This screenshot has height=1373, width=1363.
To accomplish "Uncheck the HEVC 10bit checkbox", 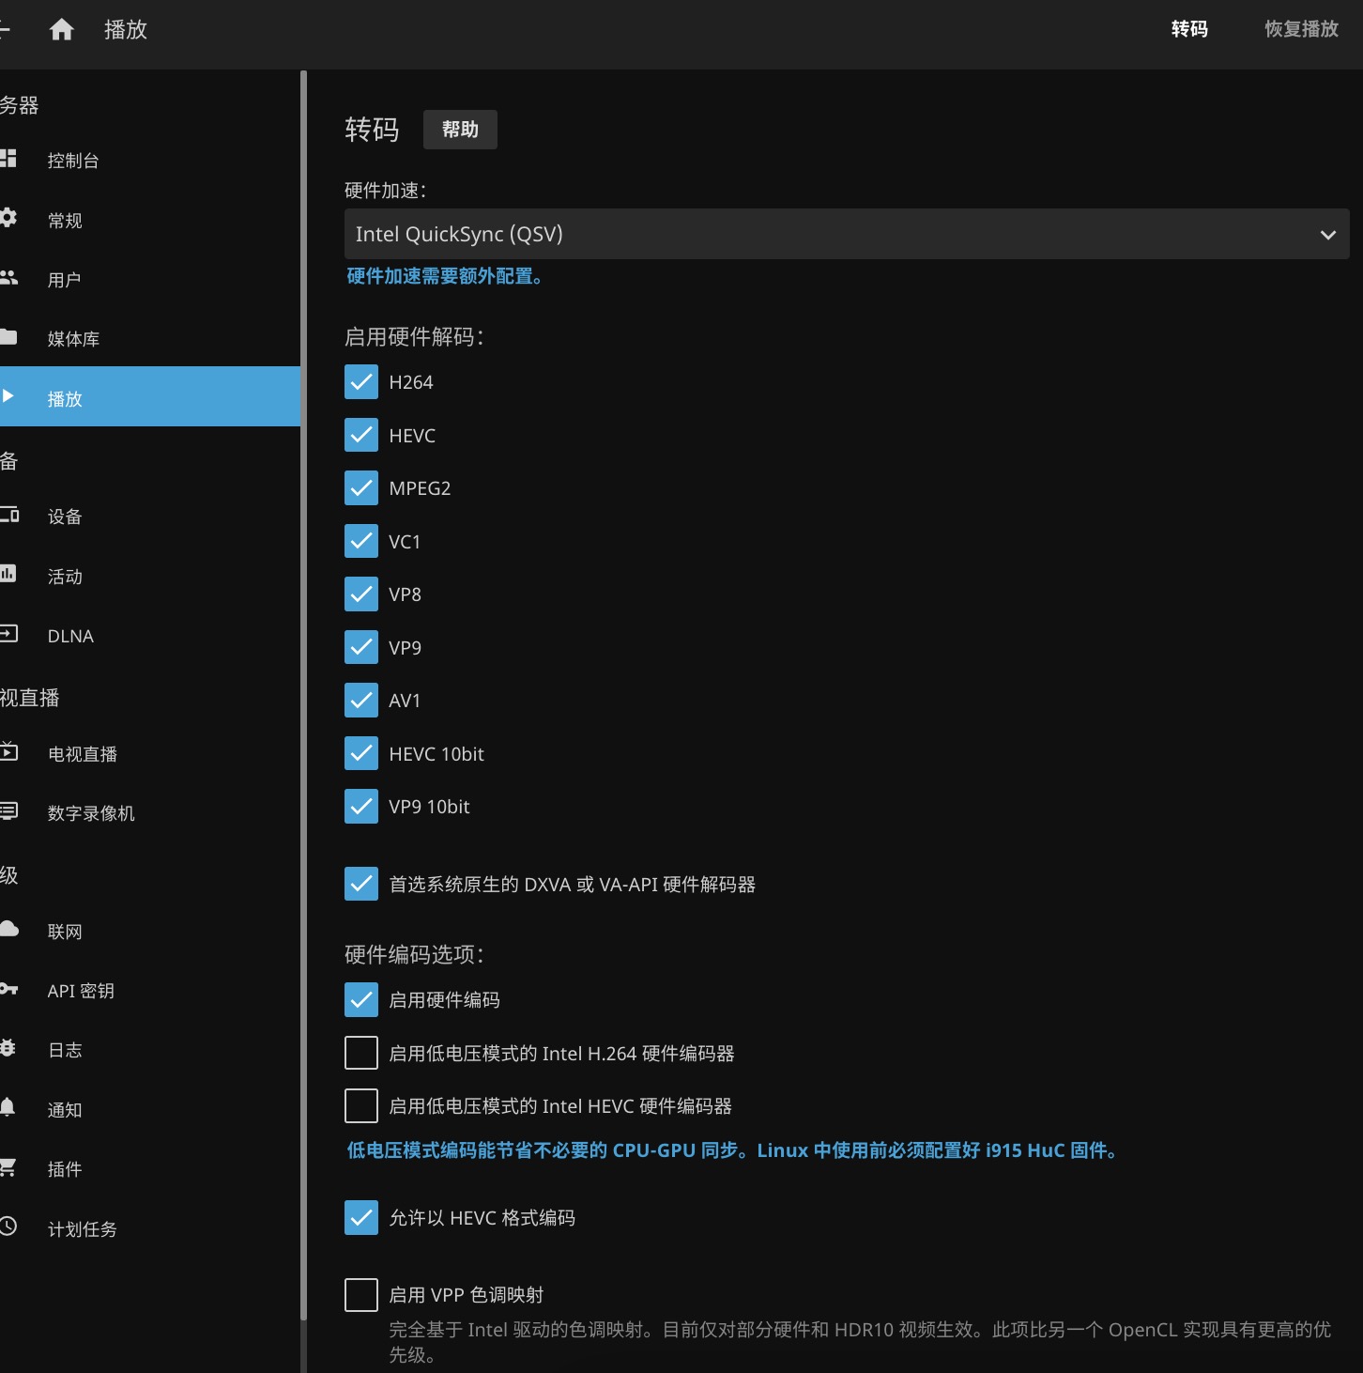I will click(361, 753).
